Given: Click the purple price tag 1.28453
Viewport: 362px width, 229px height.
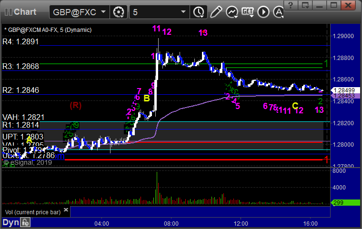Looking at the screenshot, I should (x=345, y=96).
